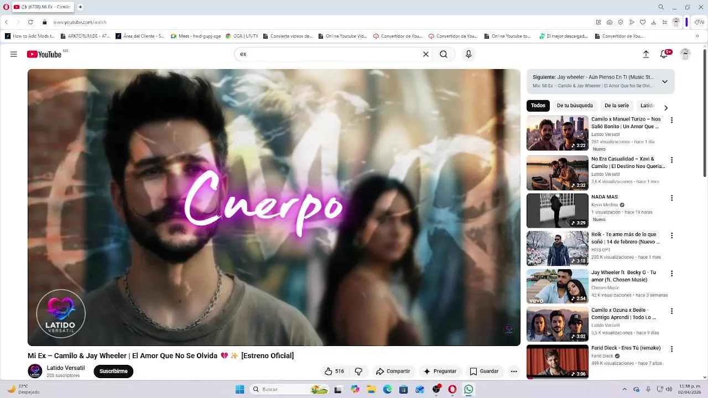The width and height of the screenshot is (708, 398).
Task: Open options for Jay Wheeler Tu amor video
Action: (672, 274)
